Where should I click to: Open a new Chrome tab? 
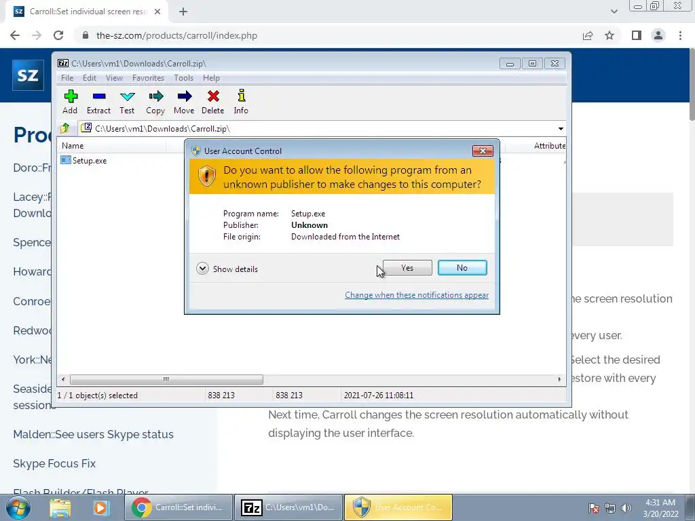click(183, 12)
